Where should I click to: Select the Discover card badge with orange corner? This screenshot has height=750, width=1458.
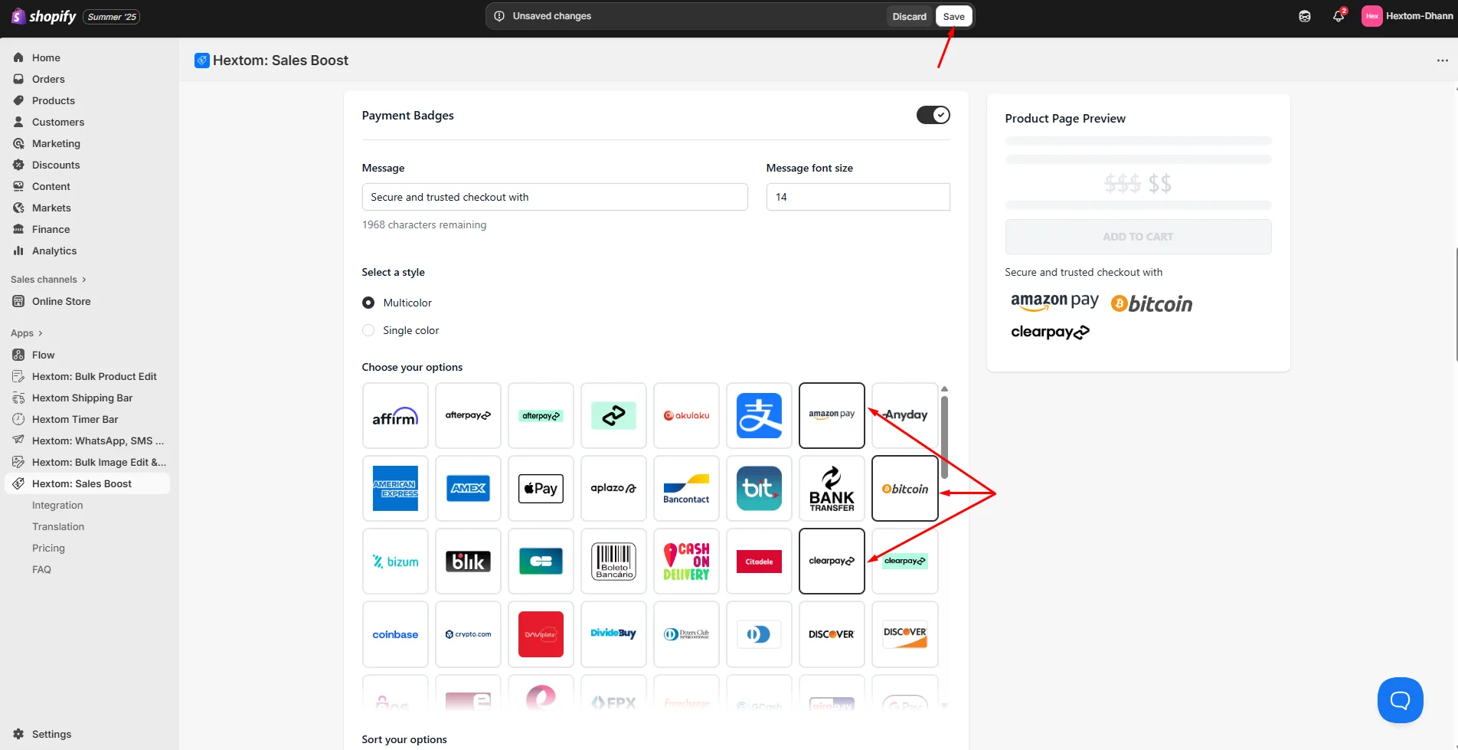tap(904, 634)
